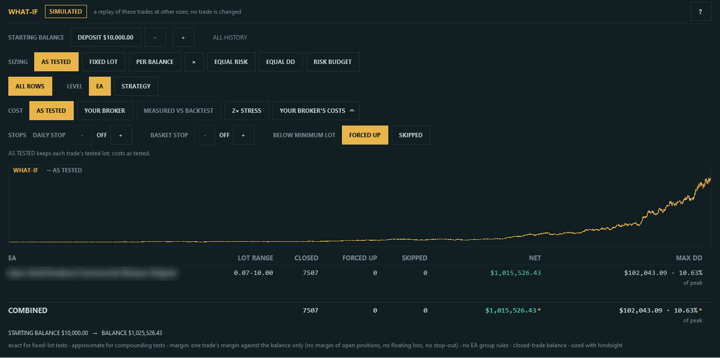This screenshot has width=720, height=358.
Task: Open the question mark help button
Action: point(700,12)
